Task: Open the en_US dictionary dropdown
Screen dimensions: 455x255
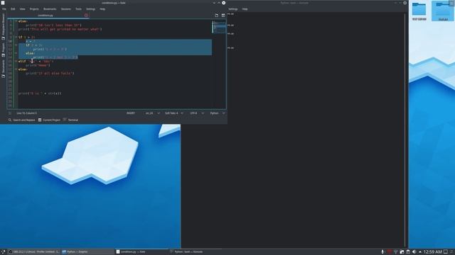Action: point(153,113)
